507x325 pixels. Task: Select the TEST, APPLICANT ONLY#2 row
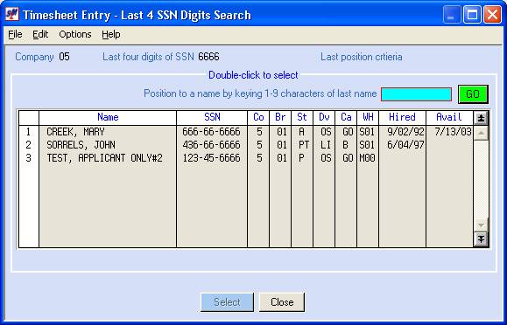tap(246, 158)
